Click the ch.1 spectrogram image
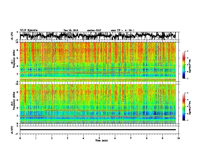Image resolution: width=201 pixels, height=155 pixels. [98, 62]
